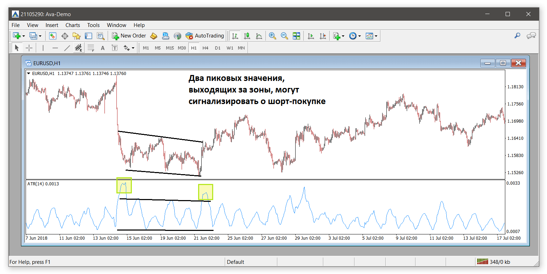Open the chat bubbles icon
Viewport: 547px width, 274px height.
click(x=531, y=36)
